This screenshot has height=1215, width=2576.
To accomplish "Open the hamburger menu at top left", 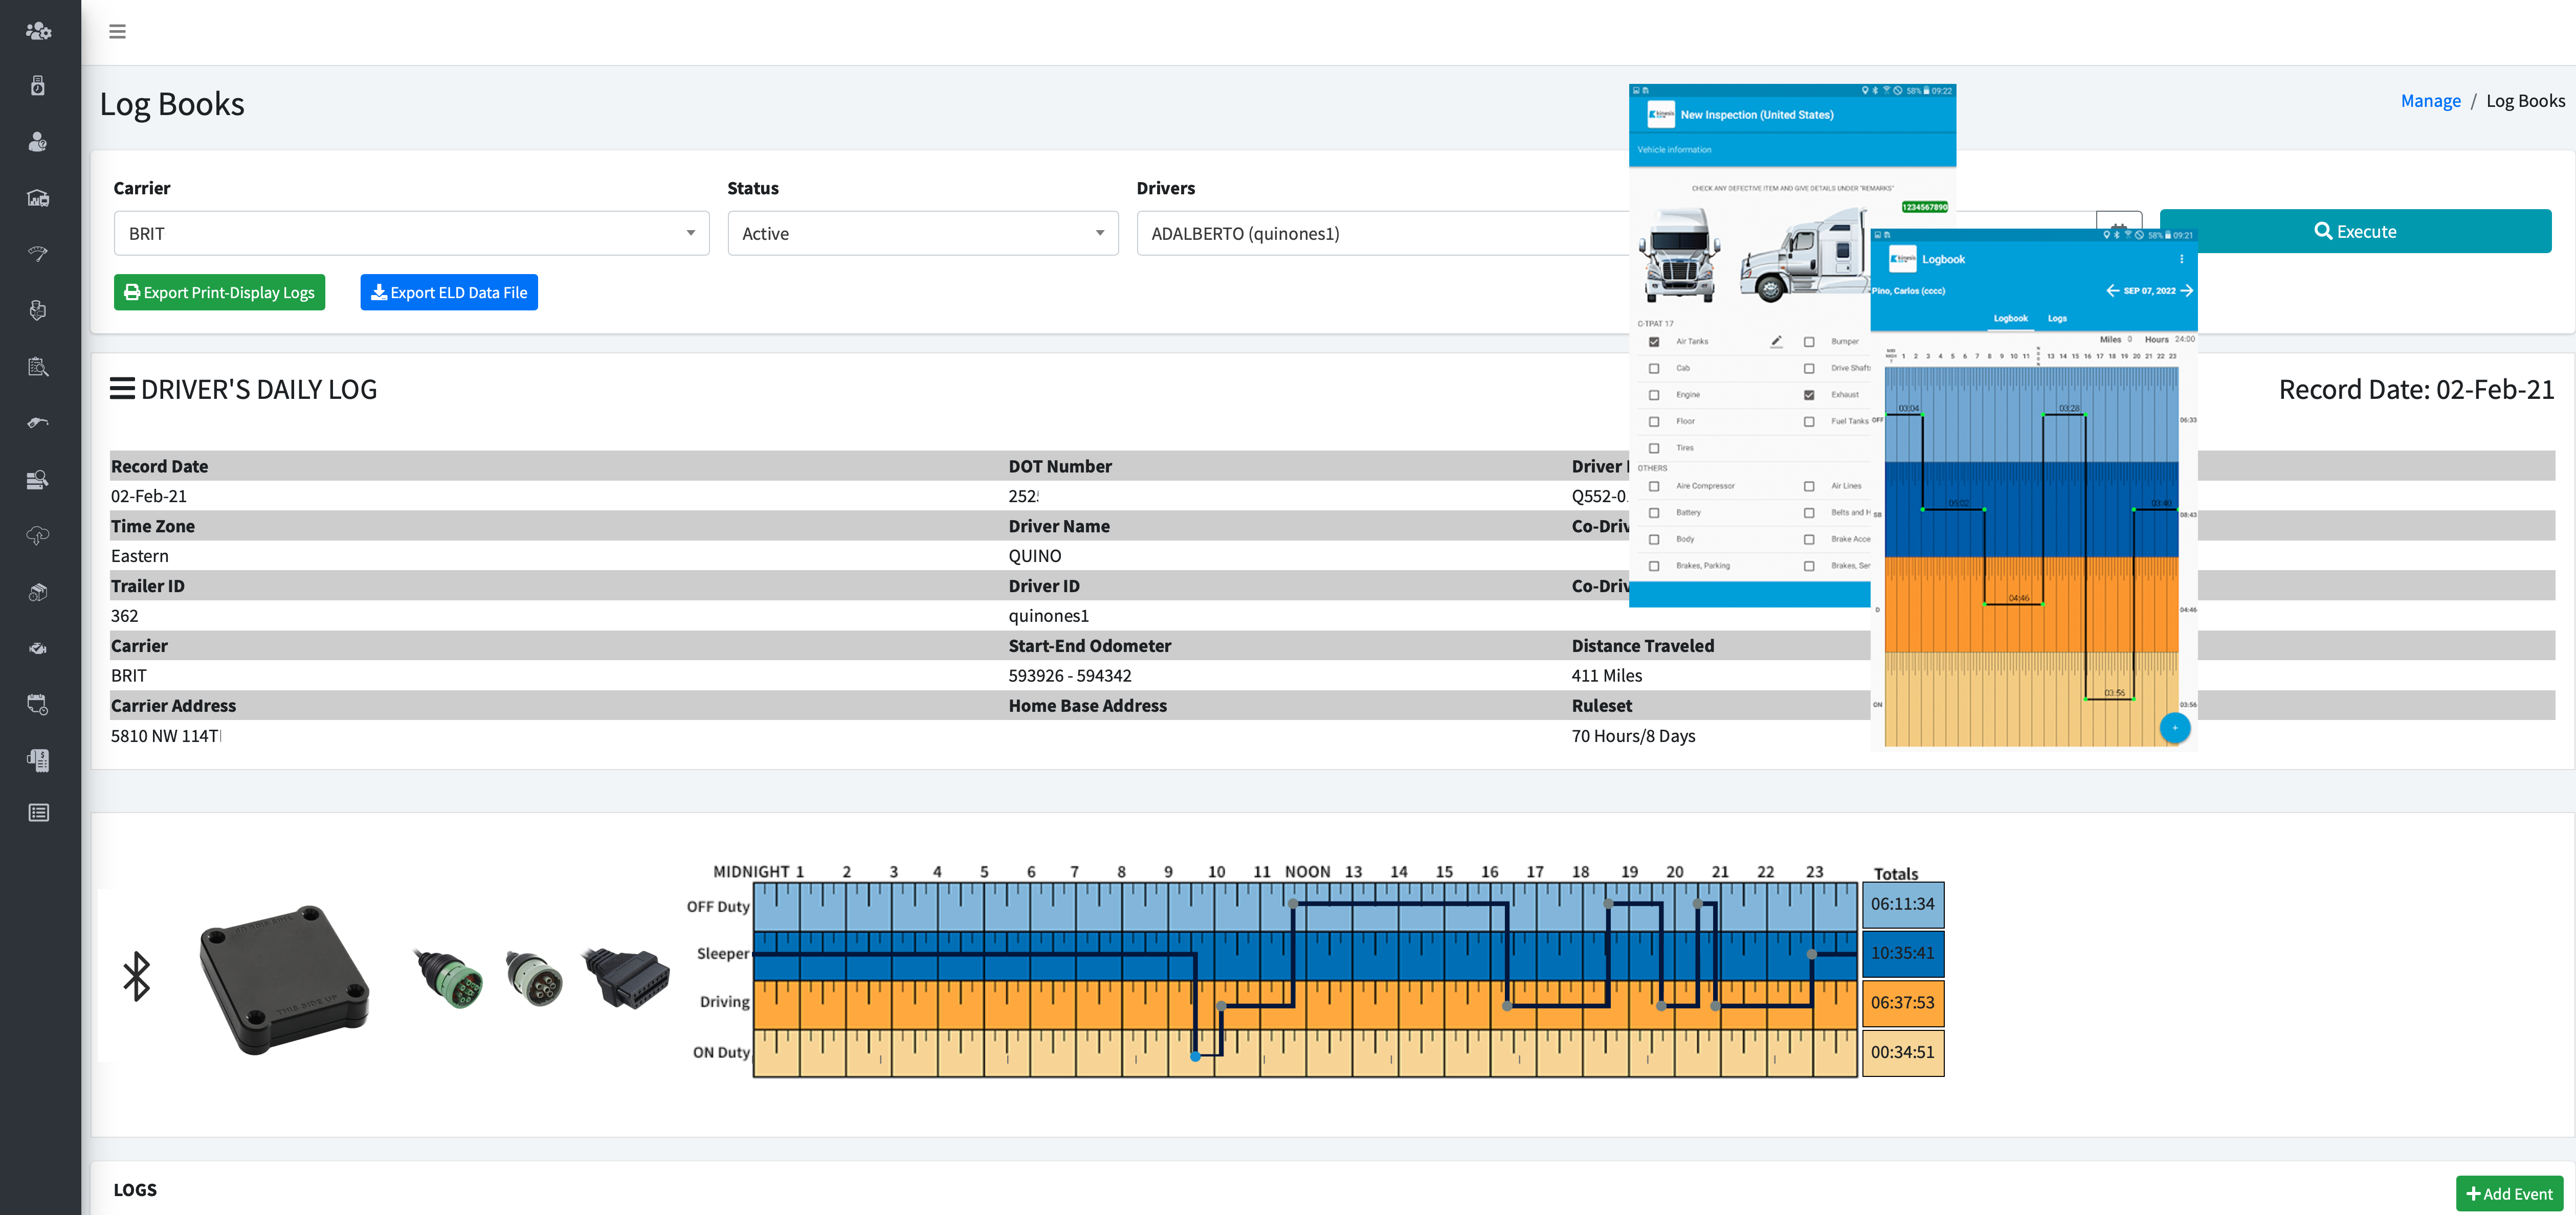I will pos(117,31).
